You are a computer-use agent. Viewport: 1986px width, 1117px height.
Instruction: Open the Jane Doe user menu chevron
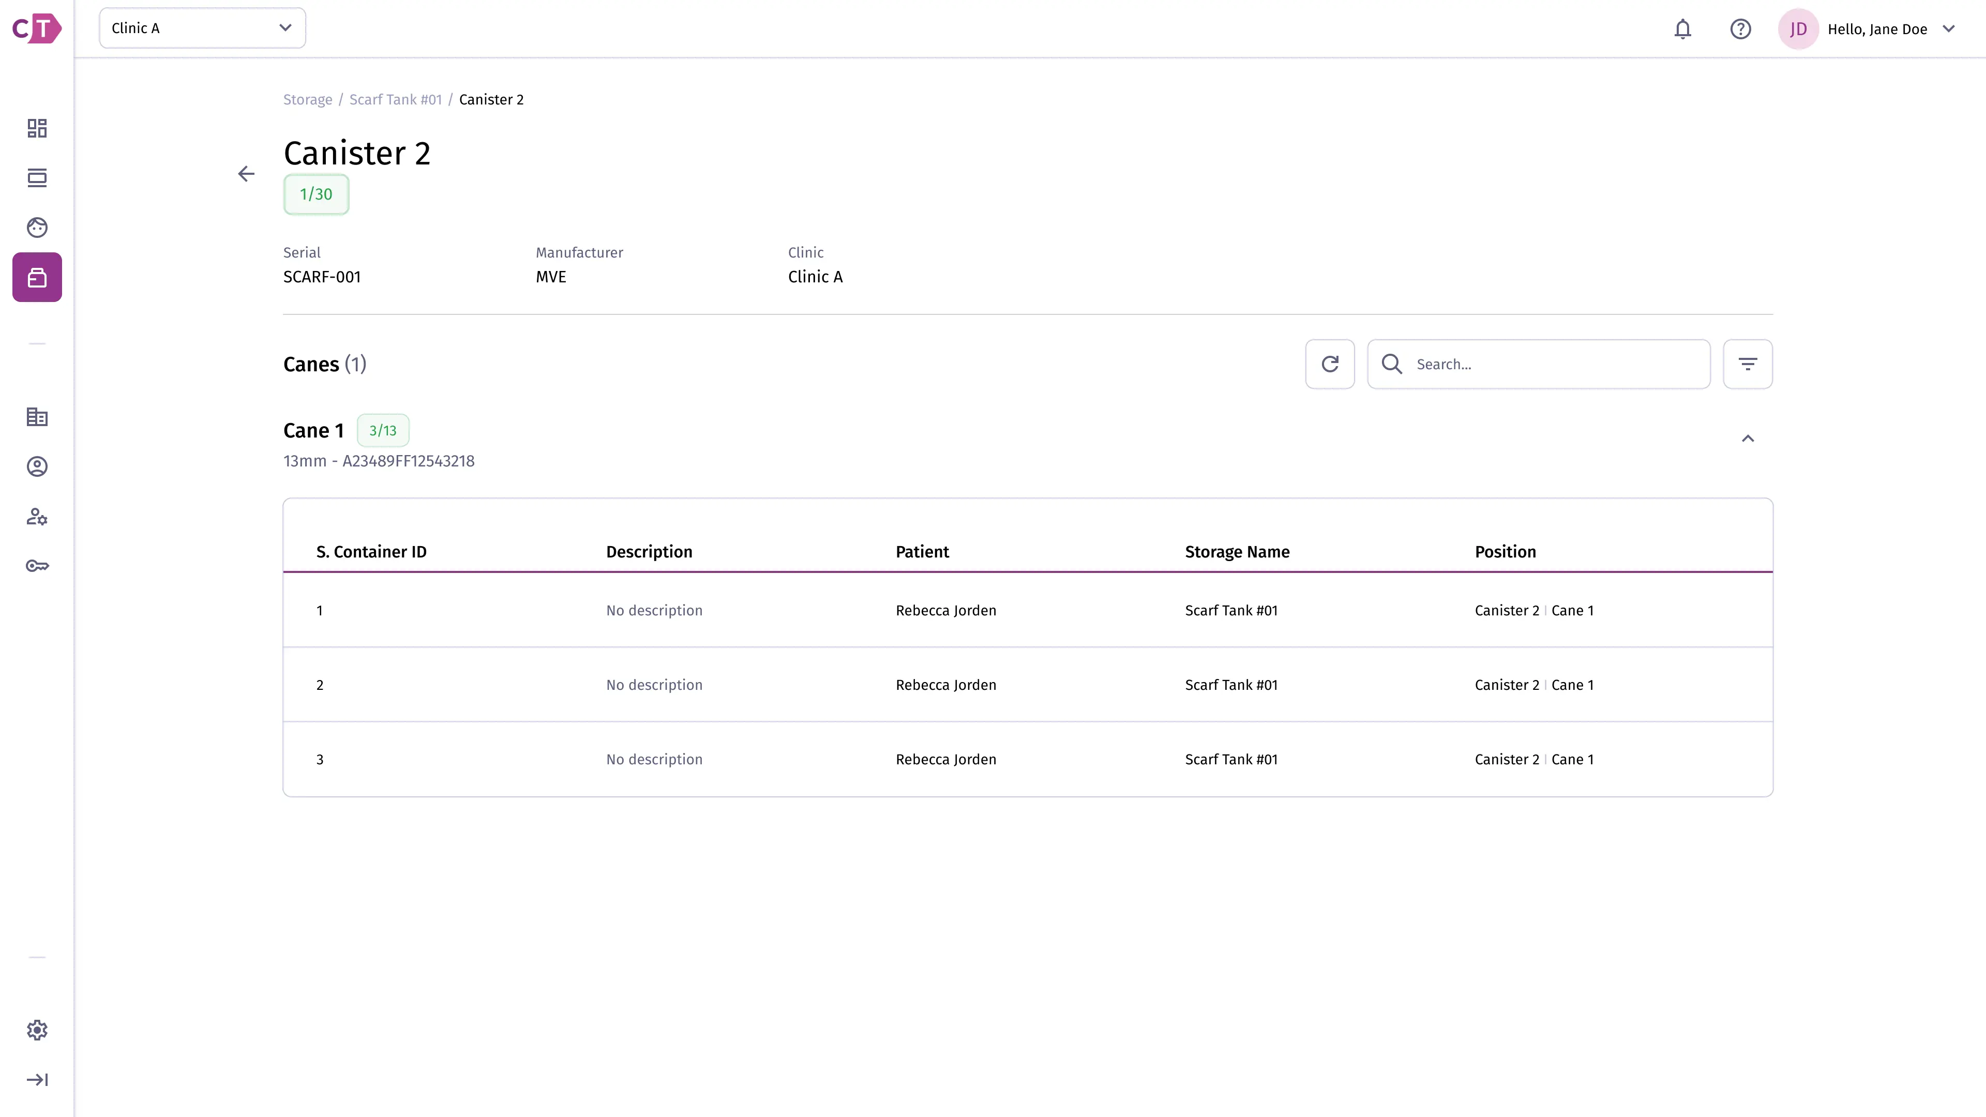tap(1949, 29)
